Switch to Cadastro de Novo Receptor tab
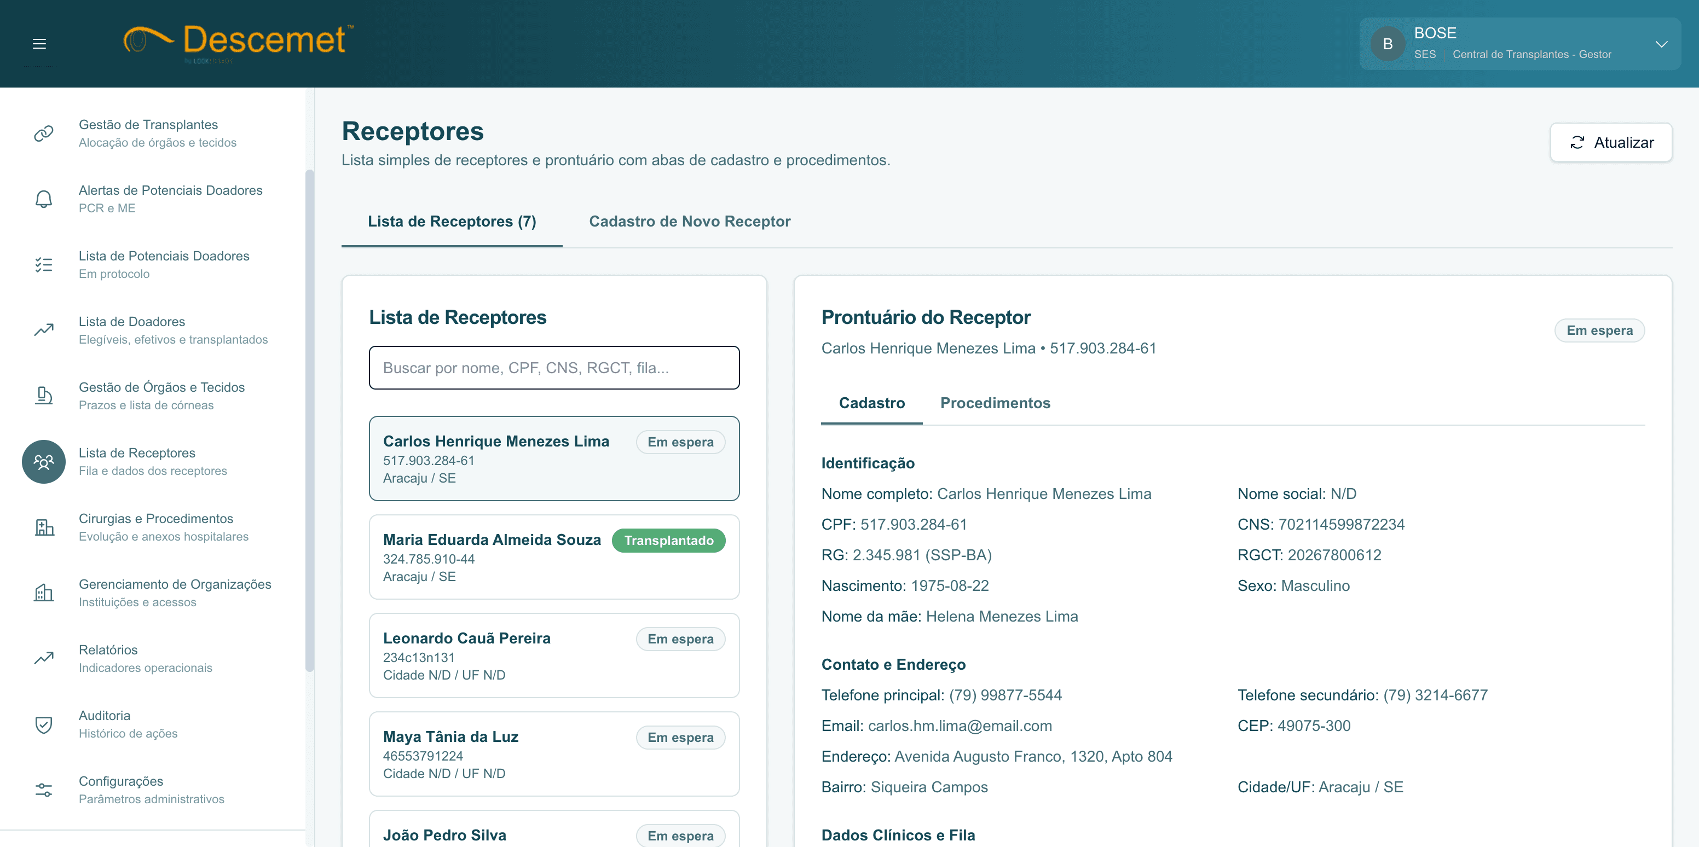 (x=689, y=222)
